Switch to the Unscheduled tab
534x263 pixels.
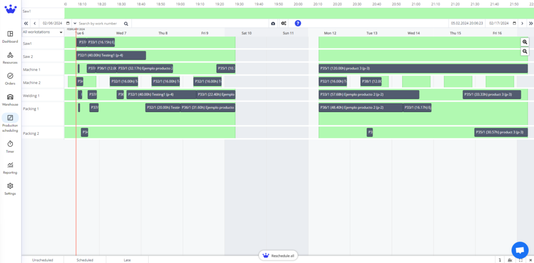[43, 260]
